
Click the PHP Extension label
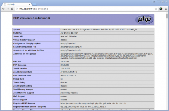point(20,65)
